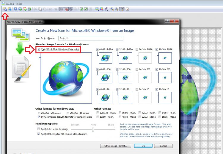Click the Icon Project Name text field
Viewport: 223px width, 154px height.
[x=91, y=38]
